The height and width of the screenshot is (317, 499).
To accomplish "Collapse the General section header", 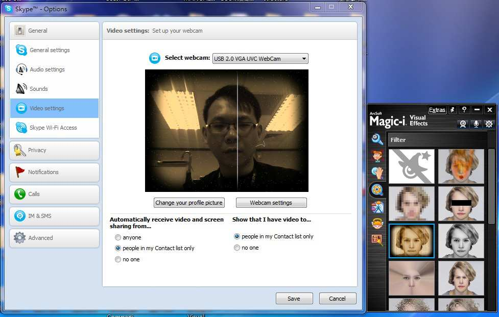I will [x=55, y=31].
